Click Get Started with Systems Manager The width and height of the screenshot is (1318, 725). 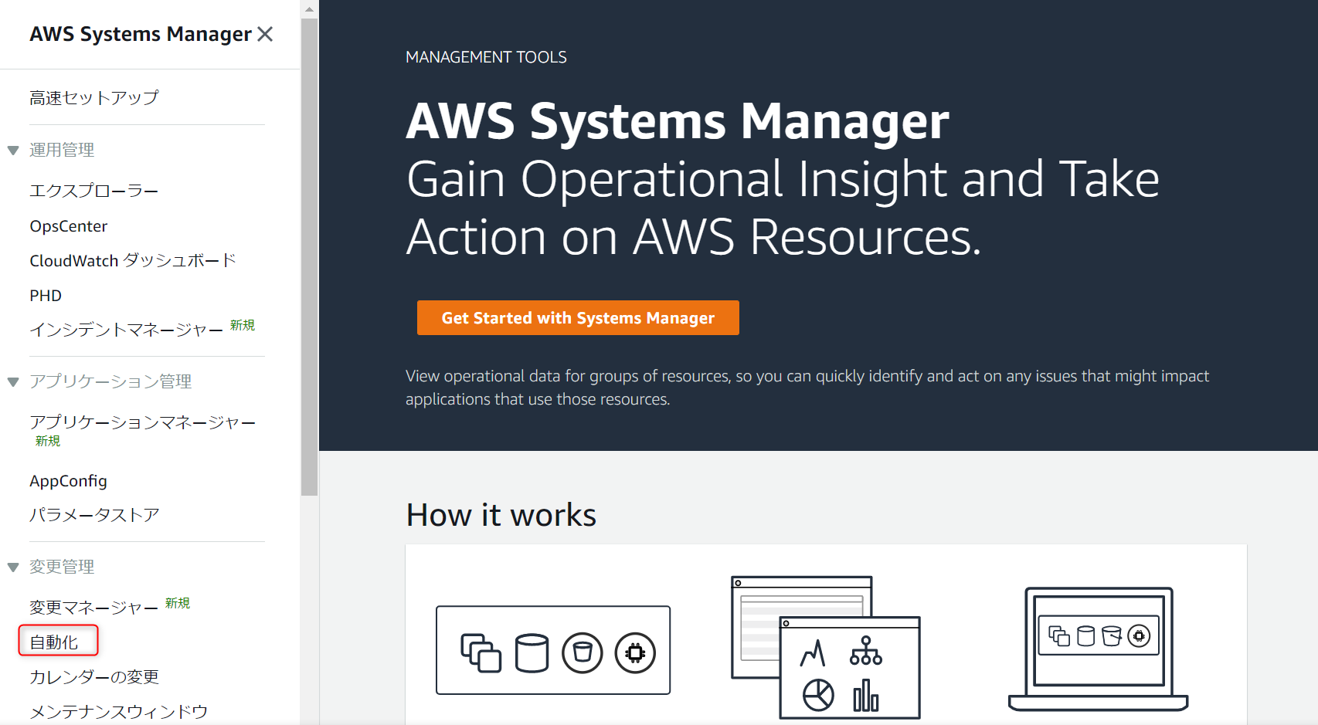click(x=577, y=317)
